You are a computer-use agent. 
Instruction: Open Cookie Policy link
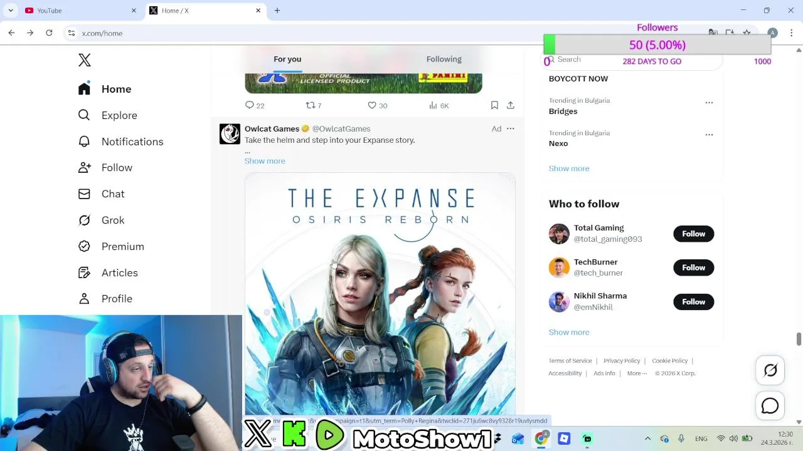(x=670, y=361)
